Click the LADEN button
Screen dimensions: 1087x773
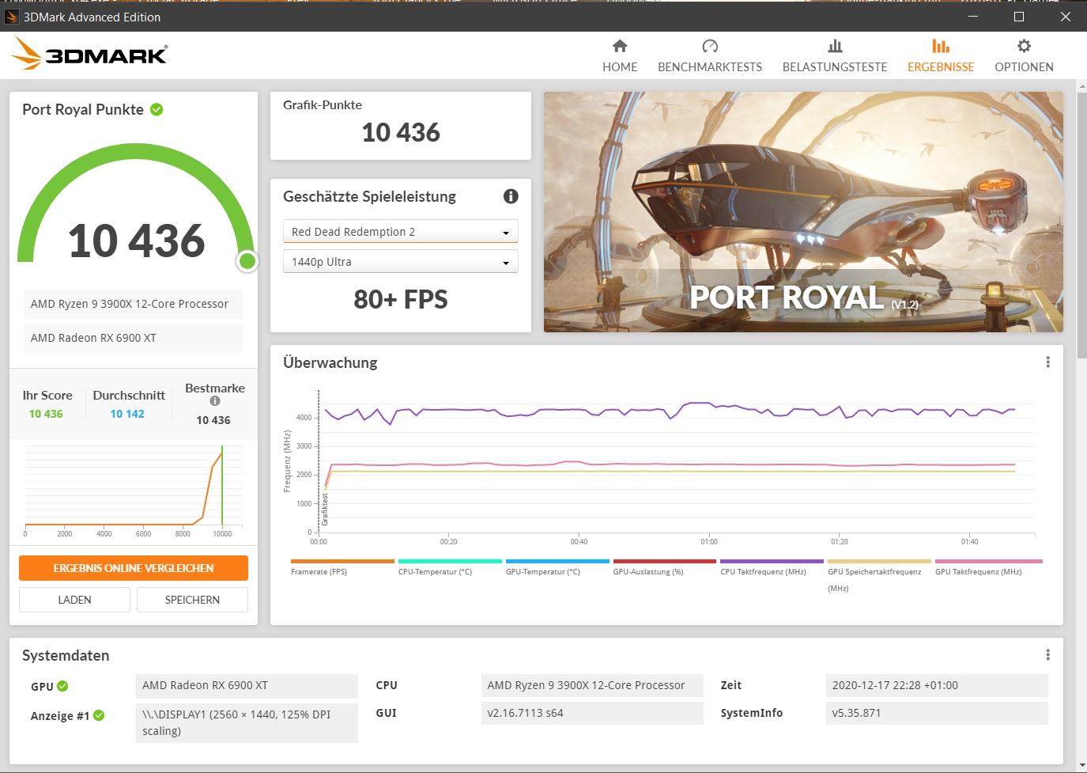(74, 600)
